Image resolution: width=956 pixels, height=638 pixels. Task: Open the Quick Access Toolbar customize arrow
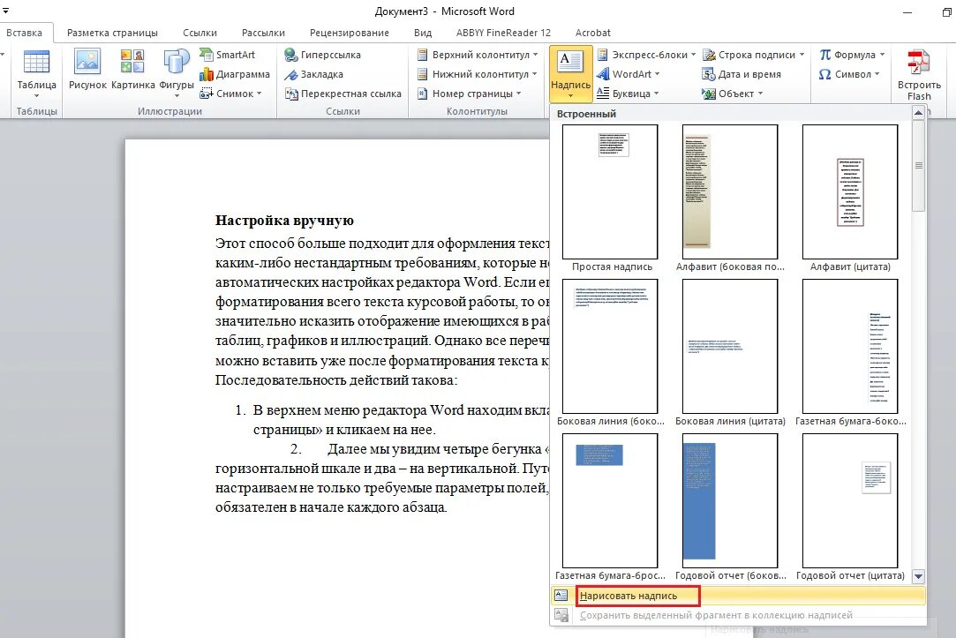click(x=5, y=11)
